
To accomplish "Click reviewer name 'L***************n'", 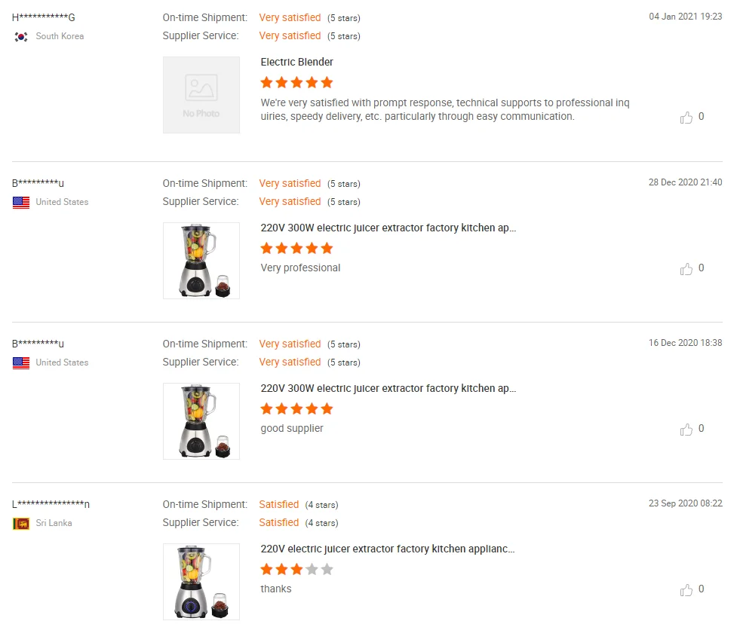I will pos(51,504).
